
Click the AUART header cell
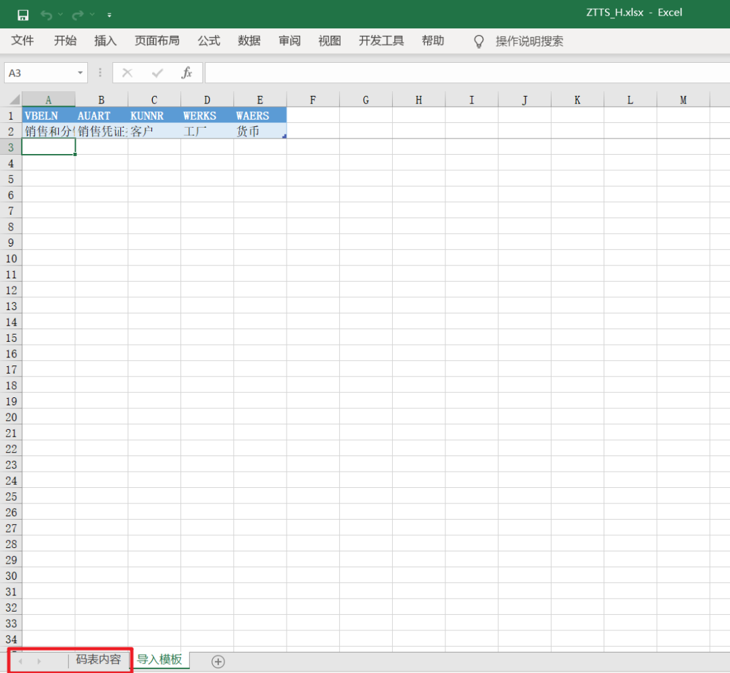pos(101,116)
